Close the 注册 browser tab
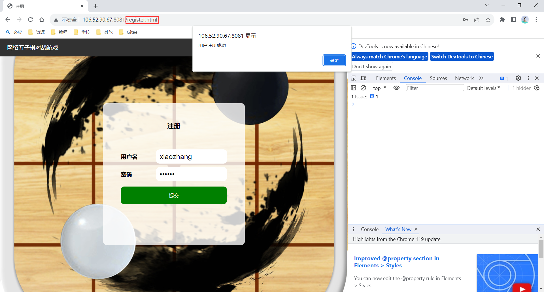The image size is (544, 292). [82, 6]
